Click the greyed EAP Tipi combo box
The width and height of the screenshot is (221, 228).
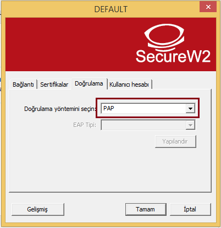pyautogui.click(x=148, y=125)
